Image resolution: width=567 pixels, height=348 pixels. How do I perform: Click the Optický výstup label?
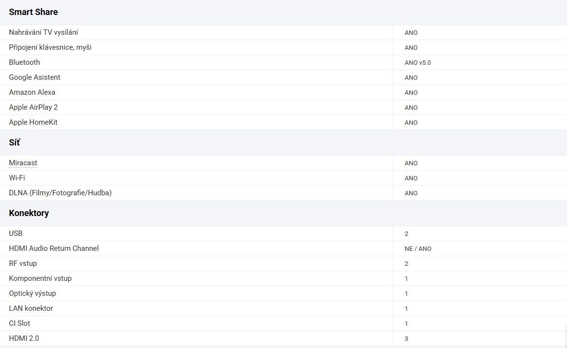pos(32,293)
